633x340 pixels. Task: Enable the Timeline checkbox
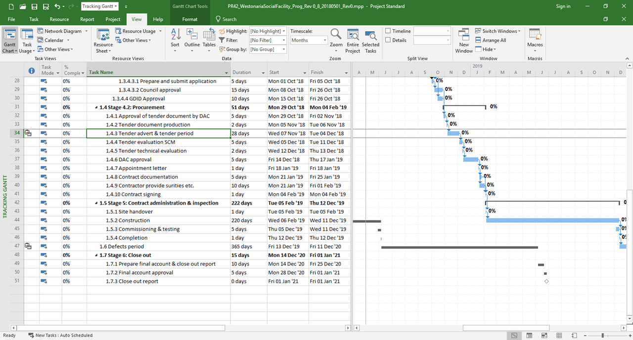[x=388, y=31]
